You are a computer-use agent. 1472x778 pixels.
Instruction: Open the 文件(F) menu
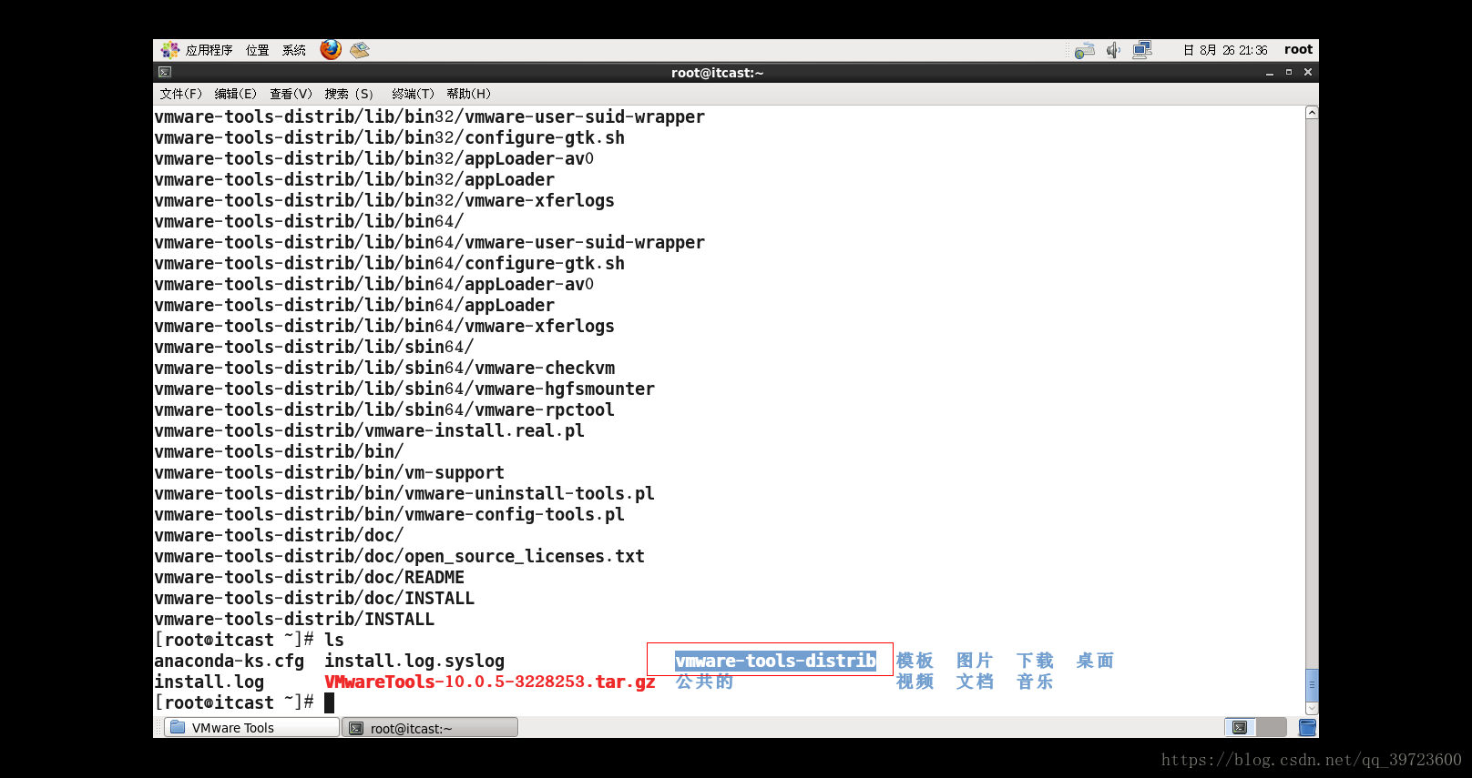coord(180,94)
